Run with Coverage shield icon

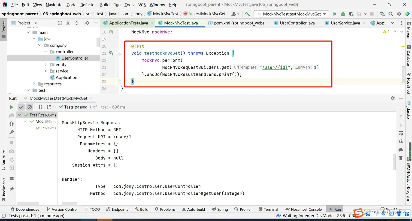click(x=351, y=14)
